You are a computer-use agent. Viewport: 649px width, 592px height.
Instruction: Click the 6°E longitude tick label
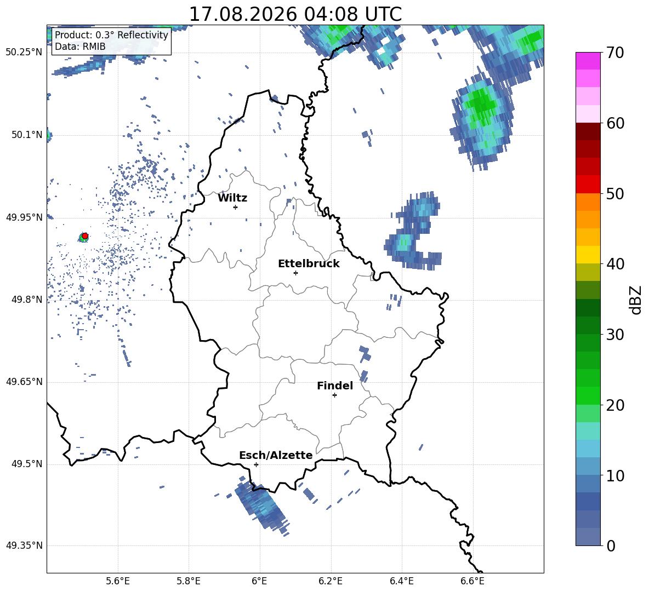coord(259,581)
